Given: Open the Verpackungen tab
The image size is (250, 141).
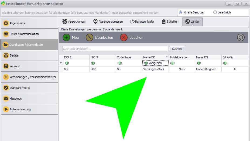Looking at the screenshot, I should 74,22.
